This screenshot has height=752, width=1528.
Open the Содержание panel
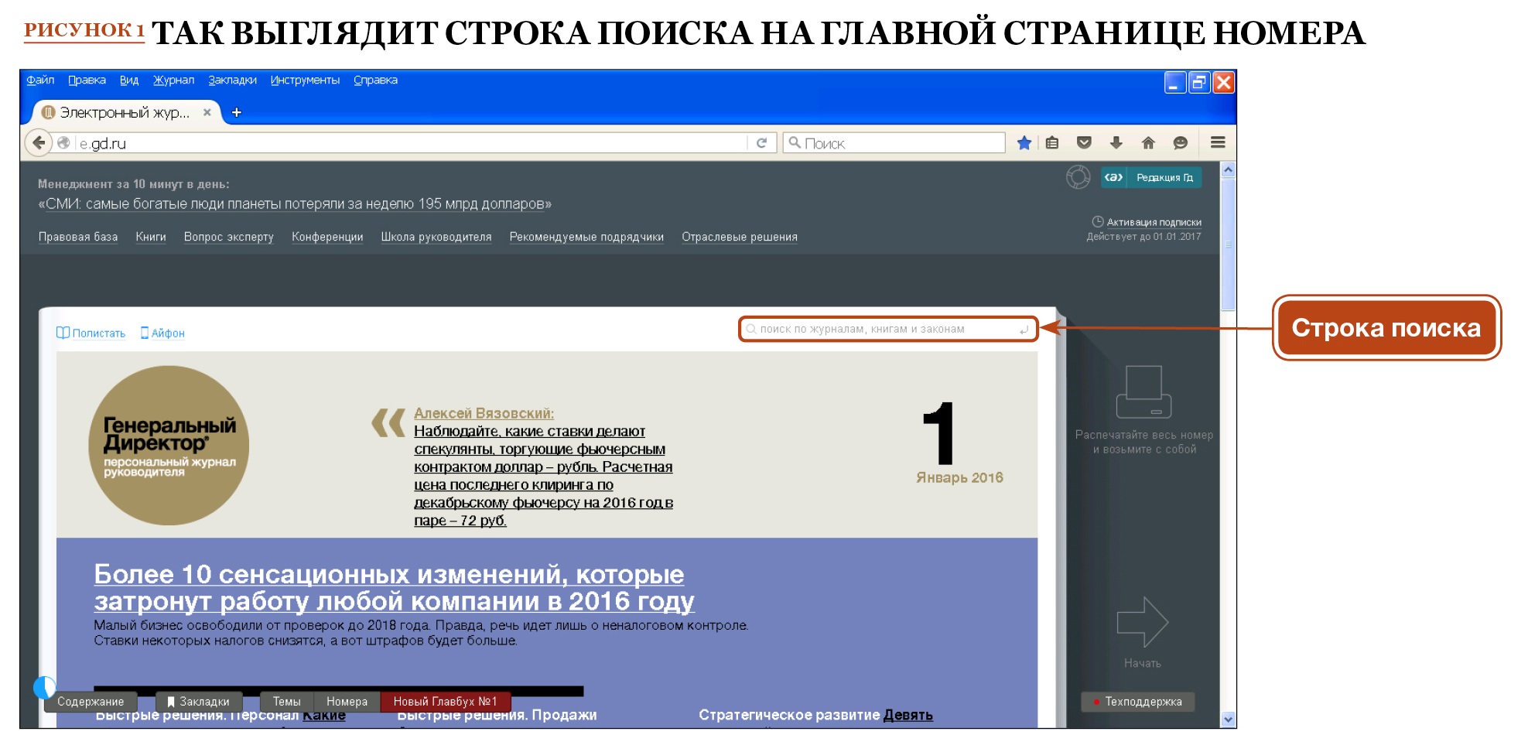point(91,702)
